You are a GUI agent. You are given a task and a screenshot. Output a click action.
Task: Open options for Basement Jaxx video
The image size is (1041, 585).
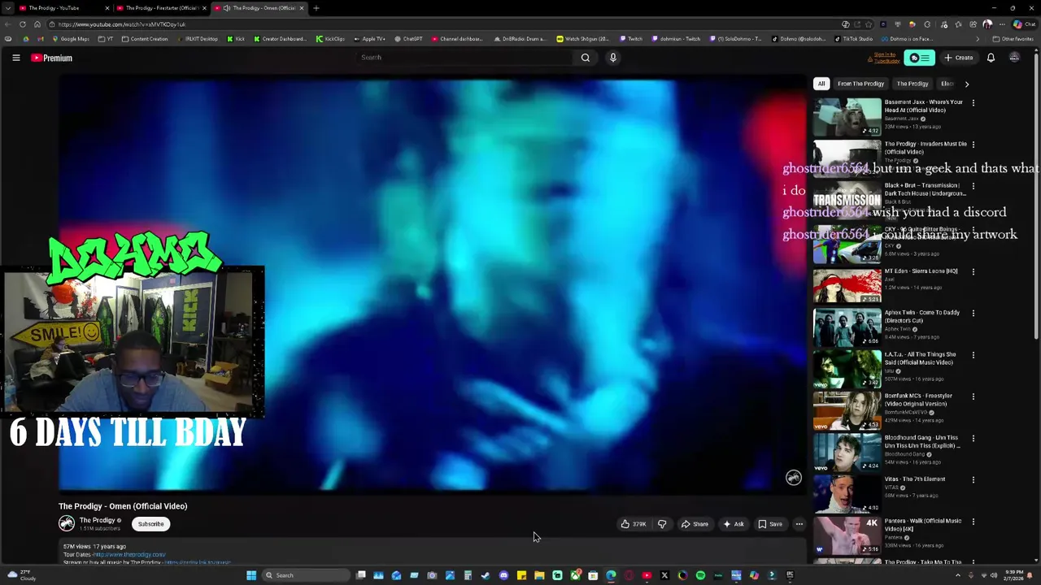(973, 103)
